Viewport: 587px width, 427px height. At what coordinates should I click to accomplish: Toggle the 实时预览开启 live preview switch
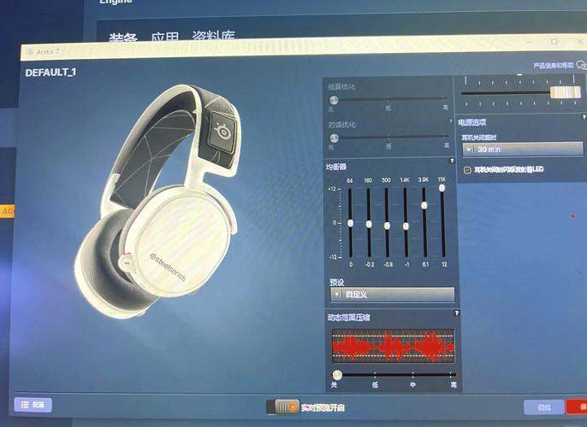282,407
